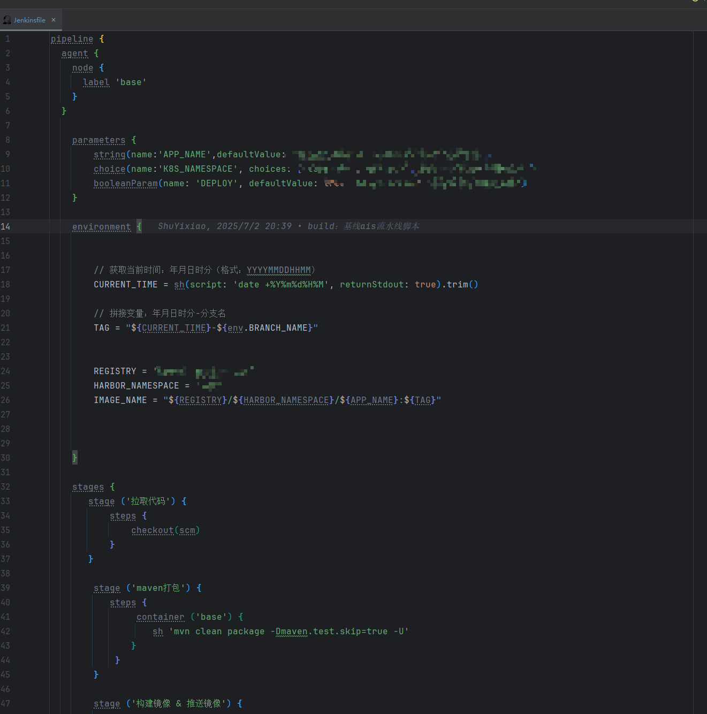Click the highlighted opening brace after environment
Viewport: 707px width, 714px height.
[139, 226]
